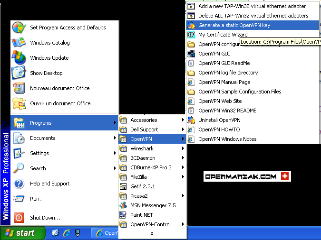This screenshot has width=321, height=240.
Task: Expand the 3CDaemon submenu arrow
Action: pyautogui.click(x=183, y=157)
